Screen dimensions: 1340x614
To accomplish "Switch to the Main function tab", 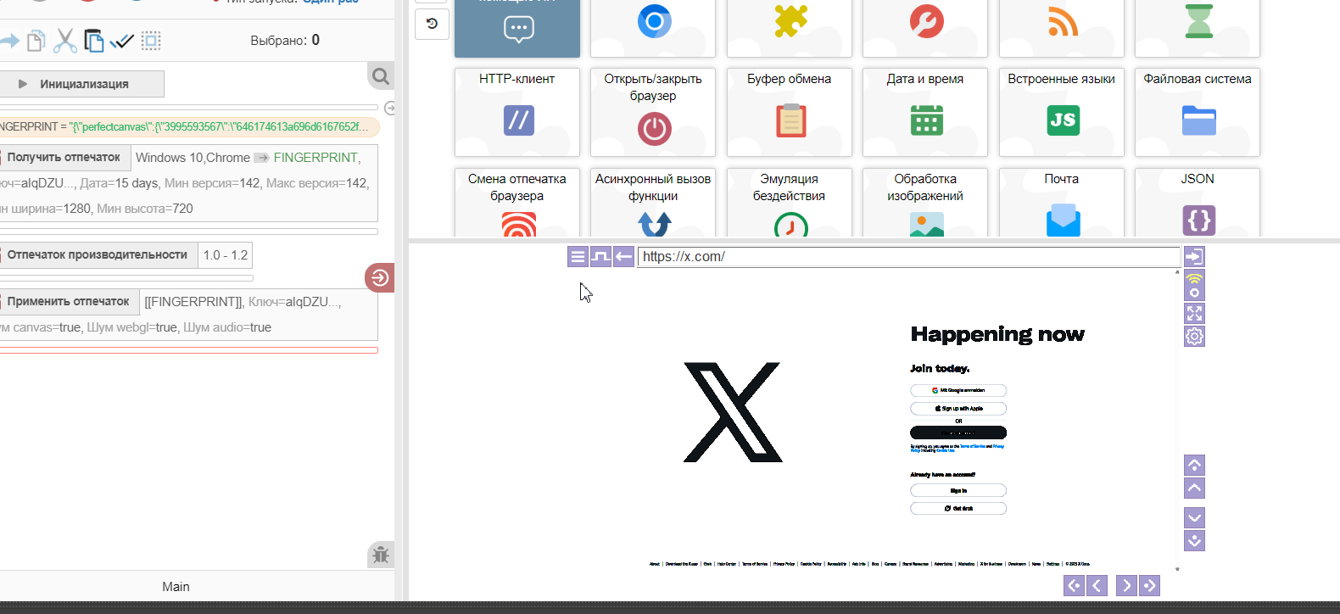I will coord(176,586).
